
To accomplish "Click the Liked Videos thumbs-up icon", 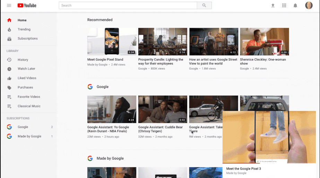I will point(9,78).
